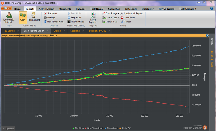Viewport: 216px width, 131px height.
Task: Switch to the By Stakes report tab
Action: [x=10, y=31]
